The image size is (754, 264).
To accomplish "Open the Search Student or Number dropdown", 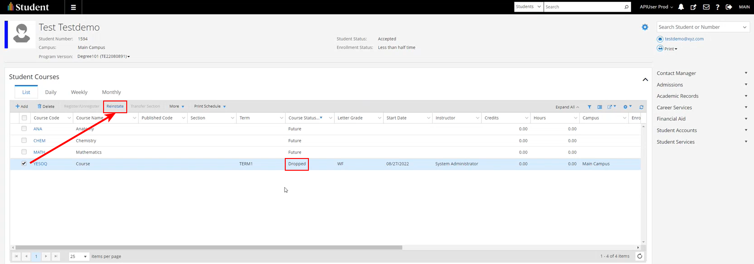I will (744, 27).
